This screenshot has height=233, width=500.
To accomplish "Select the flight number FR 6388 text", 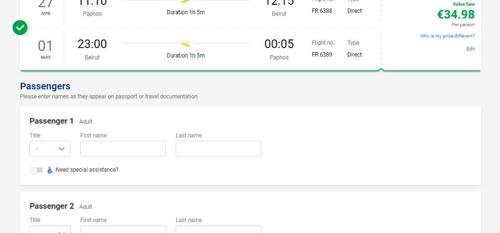I will point(322,11).
